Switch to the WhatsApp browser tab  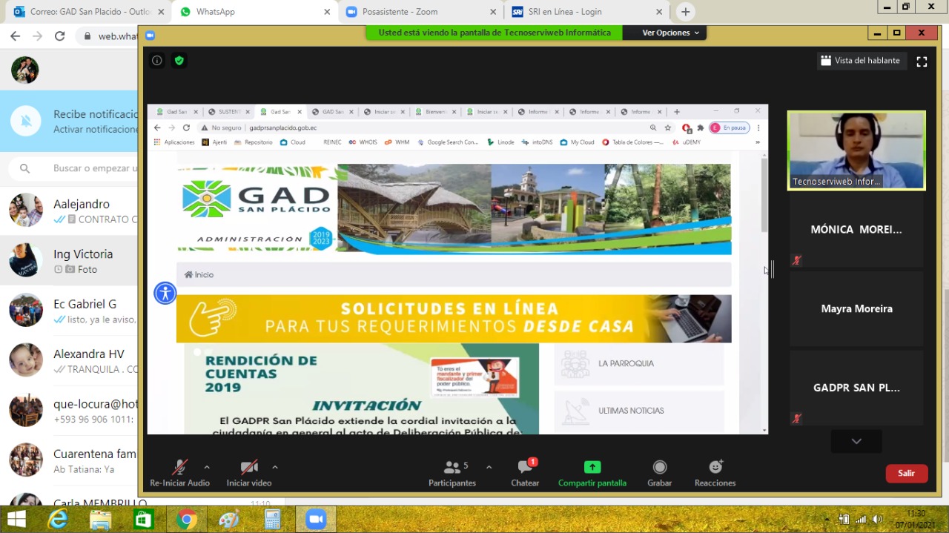(x=252, y=12)
